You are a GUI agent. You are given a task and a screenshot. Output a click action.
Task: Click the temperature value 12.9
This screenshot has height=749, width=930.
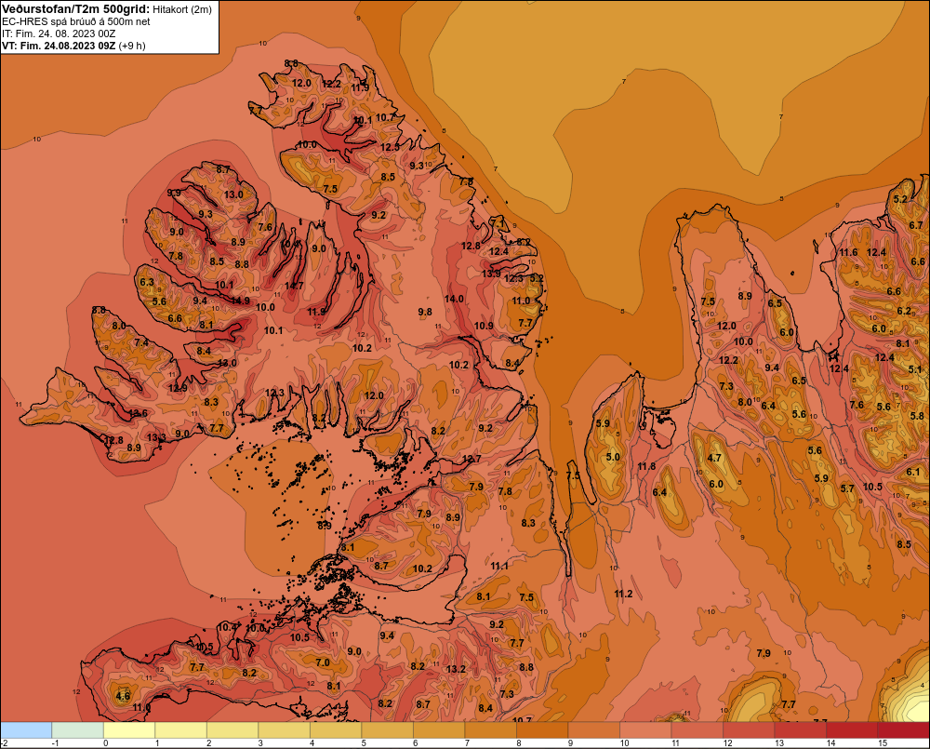[x=178, y=388]
